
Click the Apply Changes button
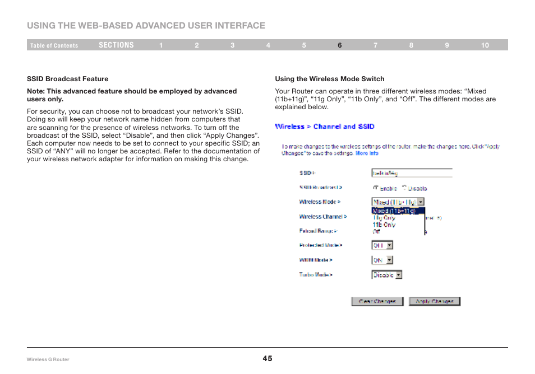[435, 301]
